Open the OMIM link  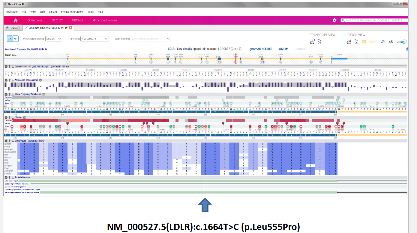pos(283,49)
